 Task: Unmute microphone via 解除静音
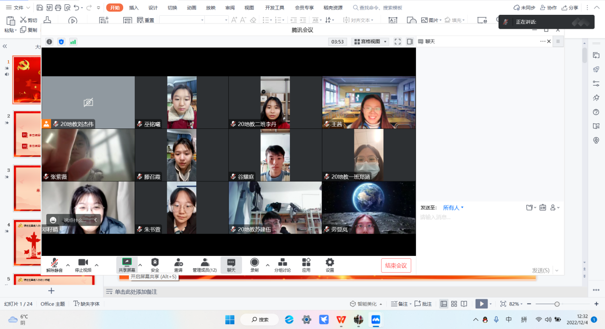click(54, 265)
